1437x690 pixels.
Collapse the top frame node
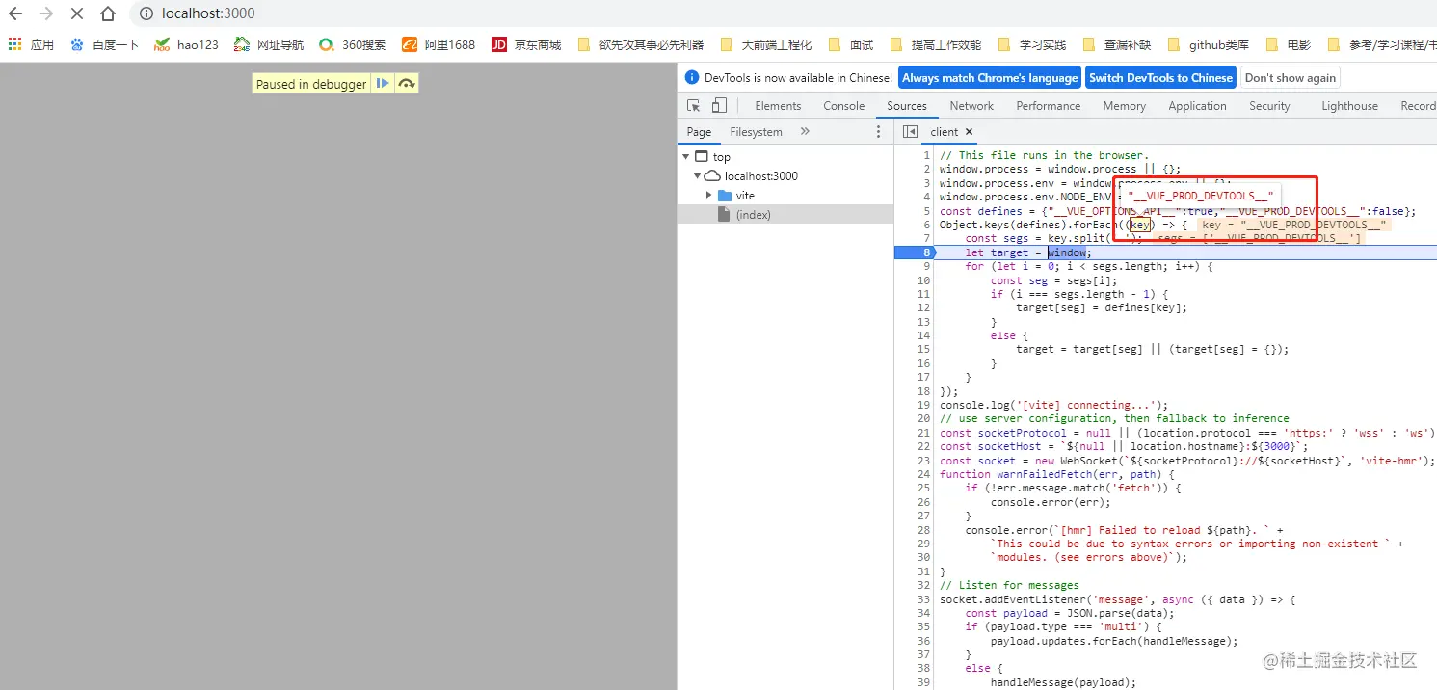pyautogui.click(x=685, y=157)
